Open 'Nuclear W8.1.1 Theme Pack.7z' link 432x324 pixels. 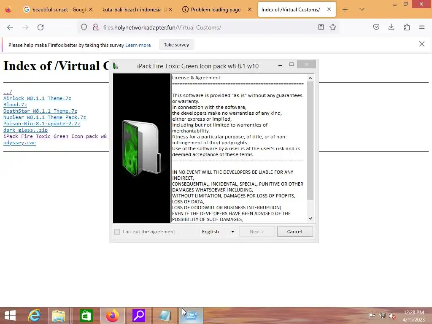[45, 117]
